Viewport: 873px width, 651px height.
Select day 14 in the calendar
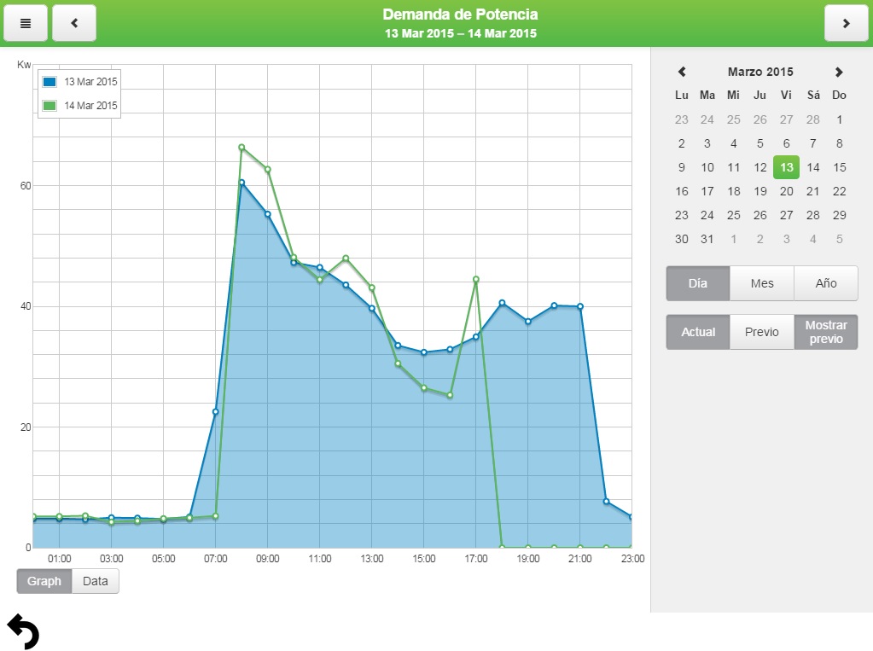(x=813, y=167)
